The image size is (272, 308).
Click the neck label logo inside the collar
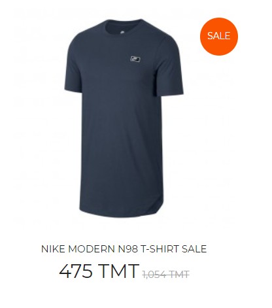click(x=122, y=33)
